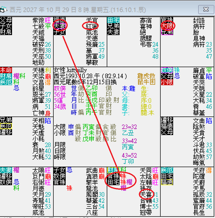
Task: Select the 喜神 entry
Action: tap(146, 26)
